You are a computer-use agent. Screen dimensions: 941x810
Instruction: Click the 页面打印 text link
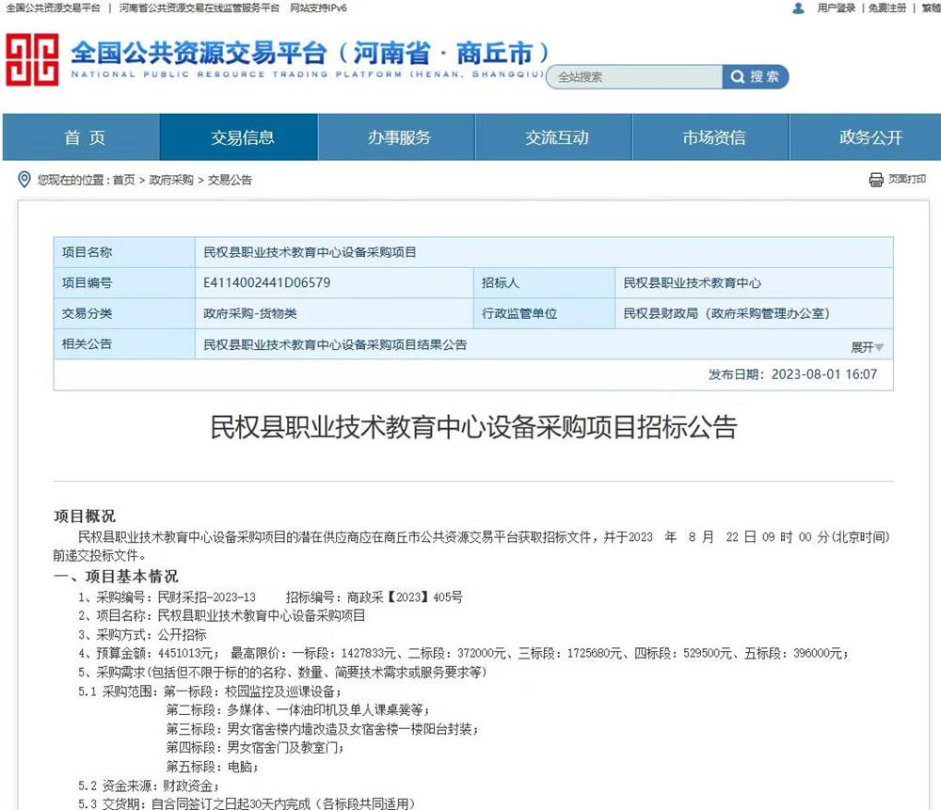pyautogui.click(x=907, y=179)
